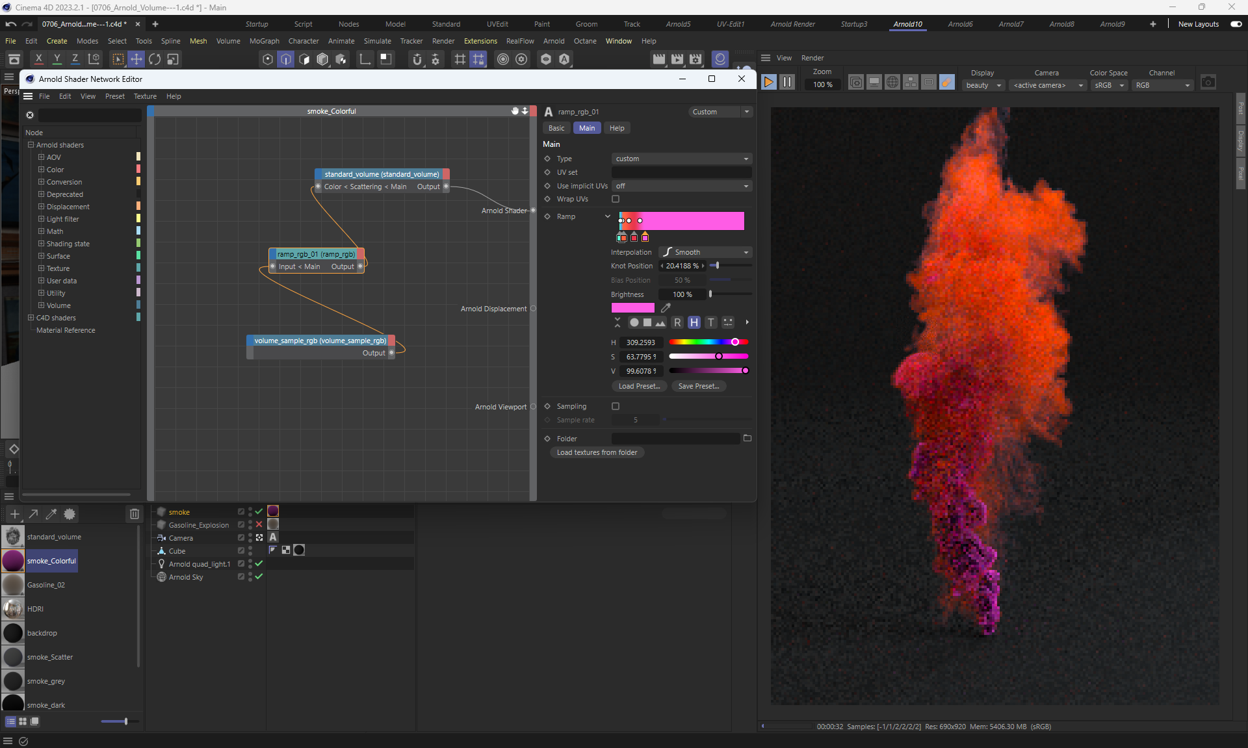Open the color wheel picker mode
1248x748 pixels.
634,322
